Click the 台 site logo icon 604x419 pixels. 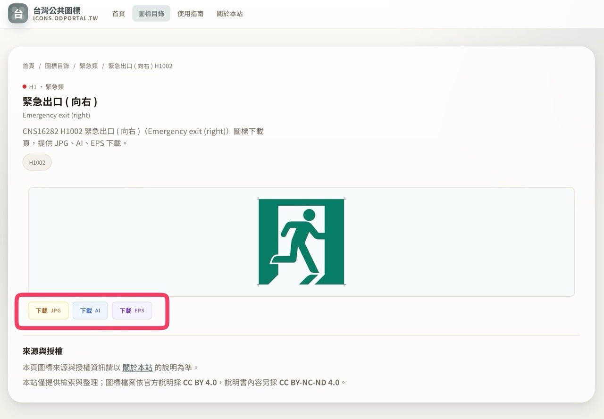(x=17, y=14)
